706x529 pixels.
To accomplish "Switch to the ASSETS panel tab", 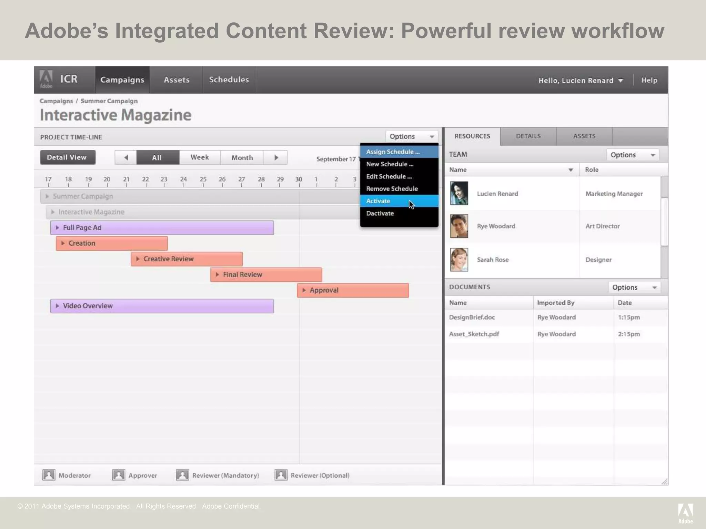I will pos(584,136).
